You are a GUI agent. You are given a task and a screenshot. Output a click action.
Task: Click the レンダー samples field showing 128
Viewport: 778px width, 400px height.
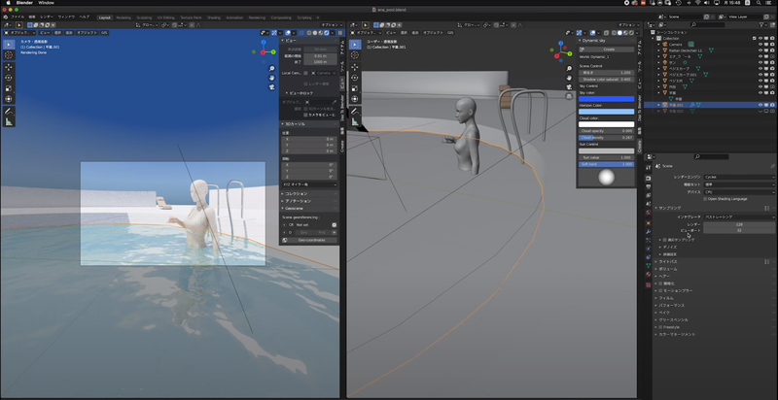[739, 224]
